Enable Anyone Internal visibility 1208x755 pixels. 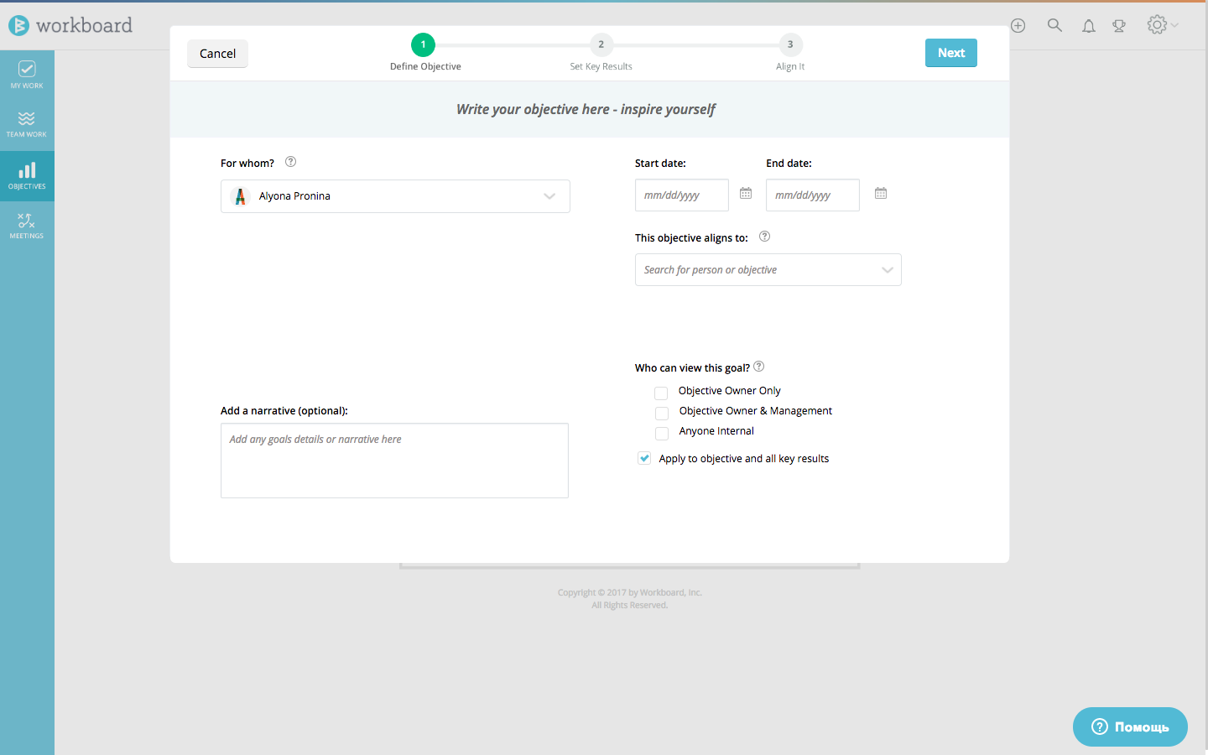pyautogui.click(x=661, y=433)
